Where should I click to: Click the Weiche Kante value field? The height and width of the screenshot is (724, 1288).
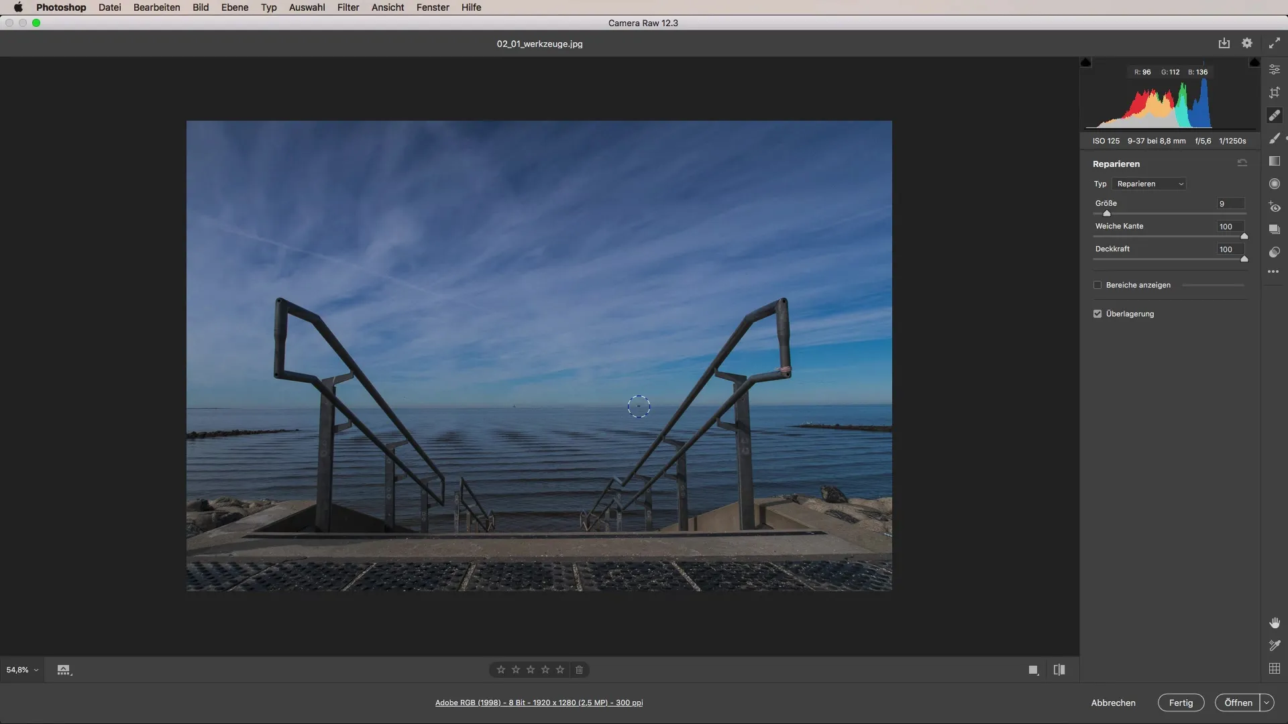pos(1231,227)
